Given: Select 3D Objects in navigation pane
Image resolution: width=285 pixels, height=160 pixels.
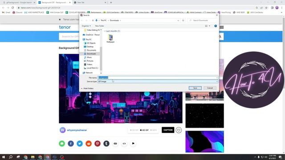Looking at the screenshot, I should tap(91, 43).
